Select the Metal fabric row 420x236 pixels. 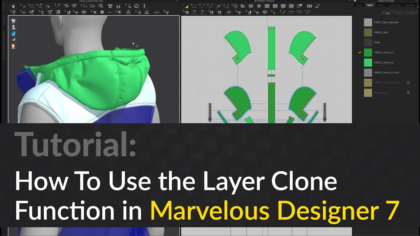tap(387, 42)
